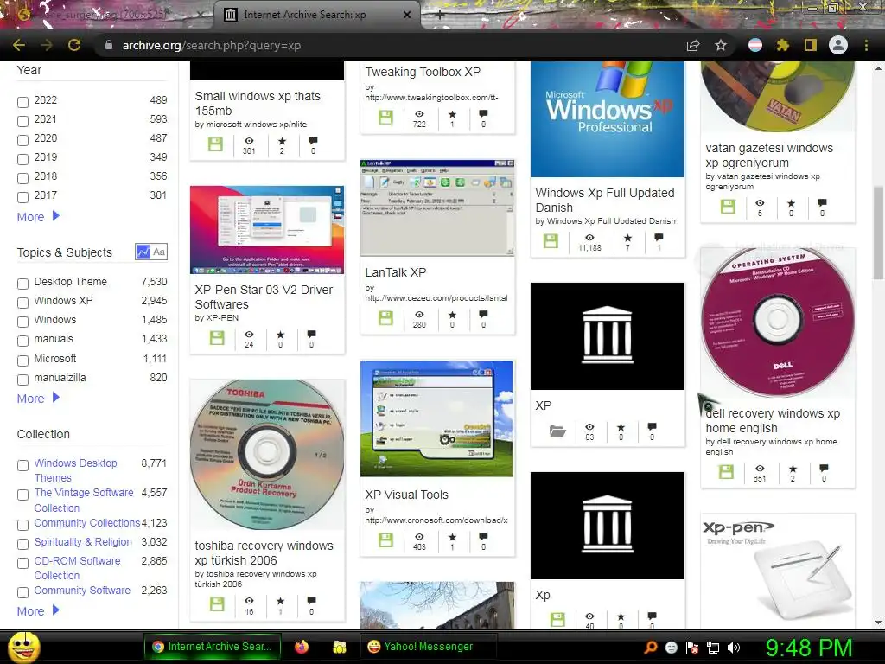Viewport: 885px width, 664px height.
Task: Open Spirituality & Religion collection link
Action: coord(83,541)
